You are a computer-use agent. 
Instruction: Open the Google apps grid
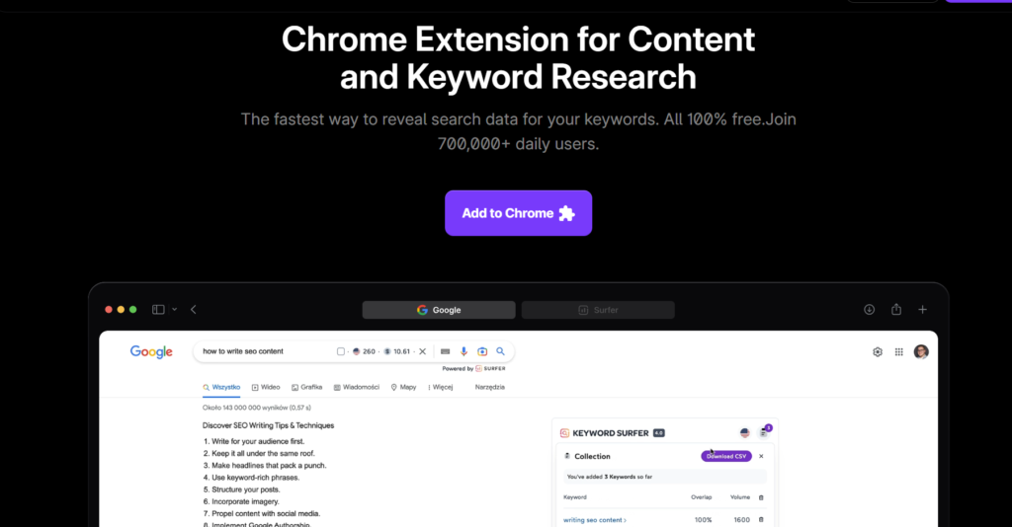coord(899,351)
